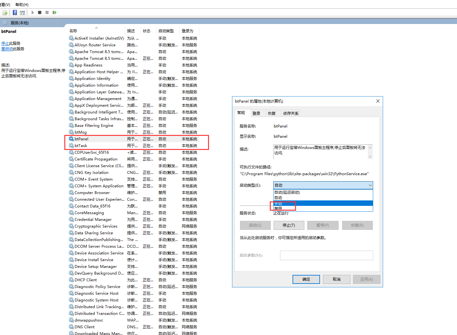457x335 pixels.
Task: Select the Contact Data_65f16 row
Action: click(133, 206)
